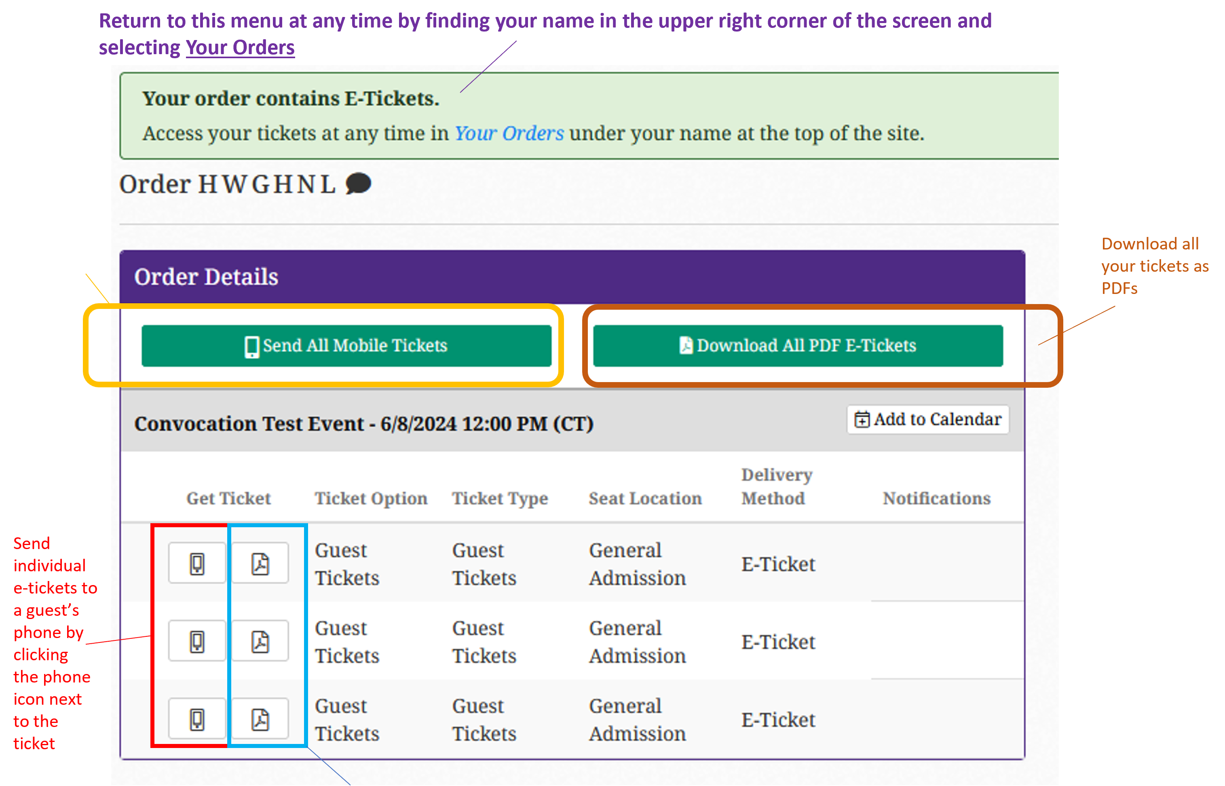Click the Ticket Option column header
The width and height of the screenshot is (1225, 786).
pos(371,499)
